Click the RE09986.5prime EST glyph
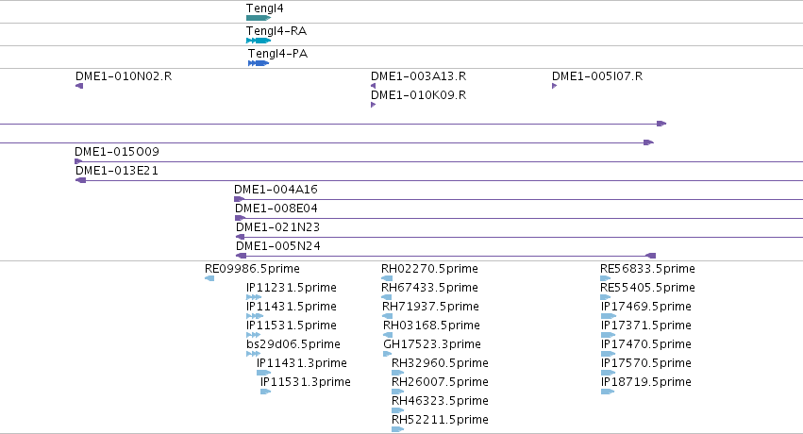 209,278
